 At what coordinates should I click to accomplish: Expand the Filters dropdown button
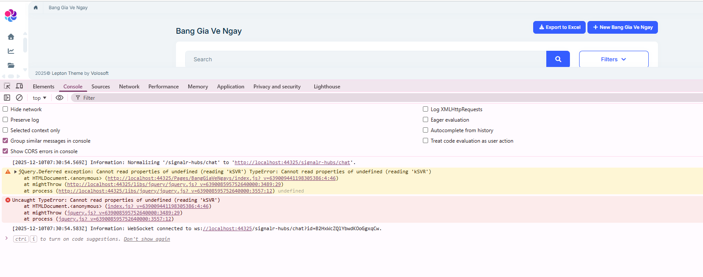(613, 59)
